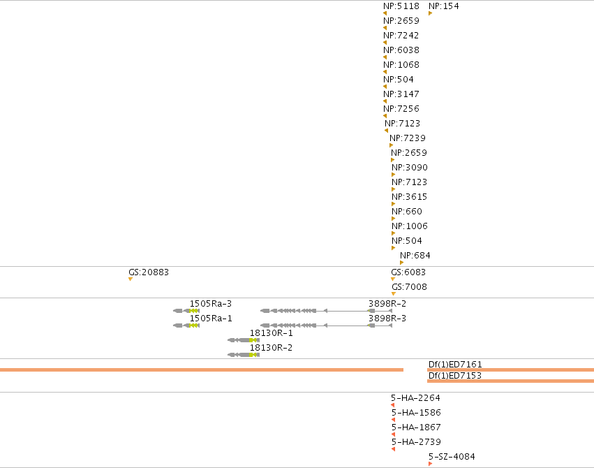Select the NP:660 insertion label
This screenshot has width=594, height=468.
[x=407, y=212]
